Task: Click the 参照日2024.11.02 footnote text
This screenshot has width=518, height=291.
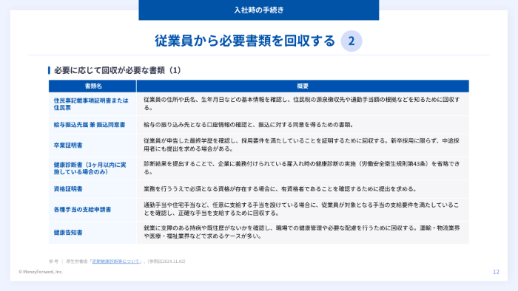Action: point(166,261)
